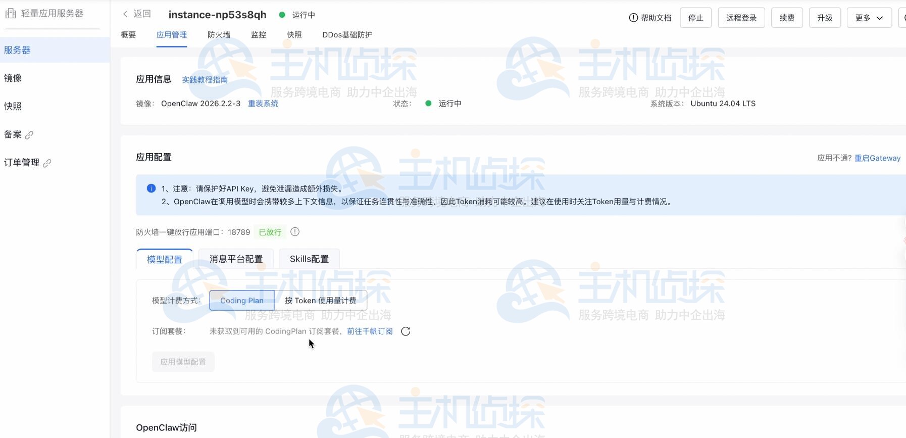Select 按 Token 使用量计费 option
906x438 pixels.
320,301
